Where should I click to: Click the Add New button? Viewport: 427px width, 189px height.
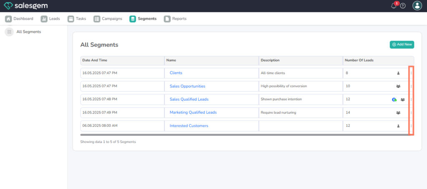tap(402, 44)
